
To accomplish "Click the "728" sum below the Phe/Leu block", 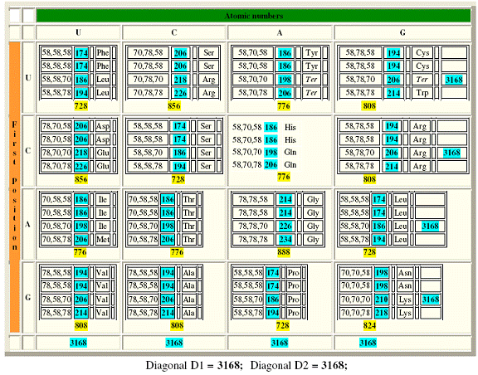I will coord(80,106).
